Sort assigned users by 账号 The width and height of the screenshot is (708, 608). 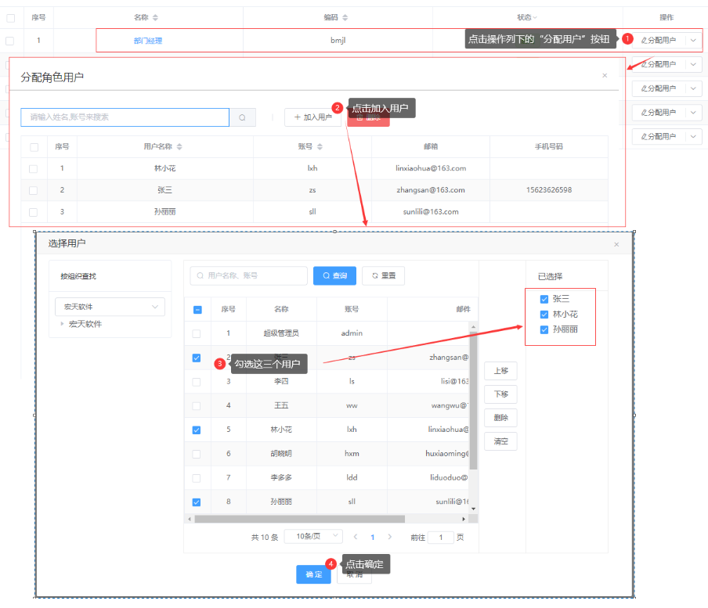(x=320, y=146)
